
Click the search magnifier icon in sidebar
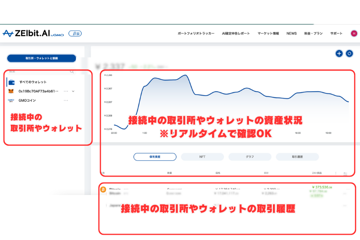[72, 72]
